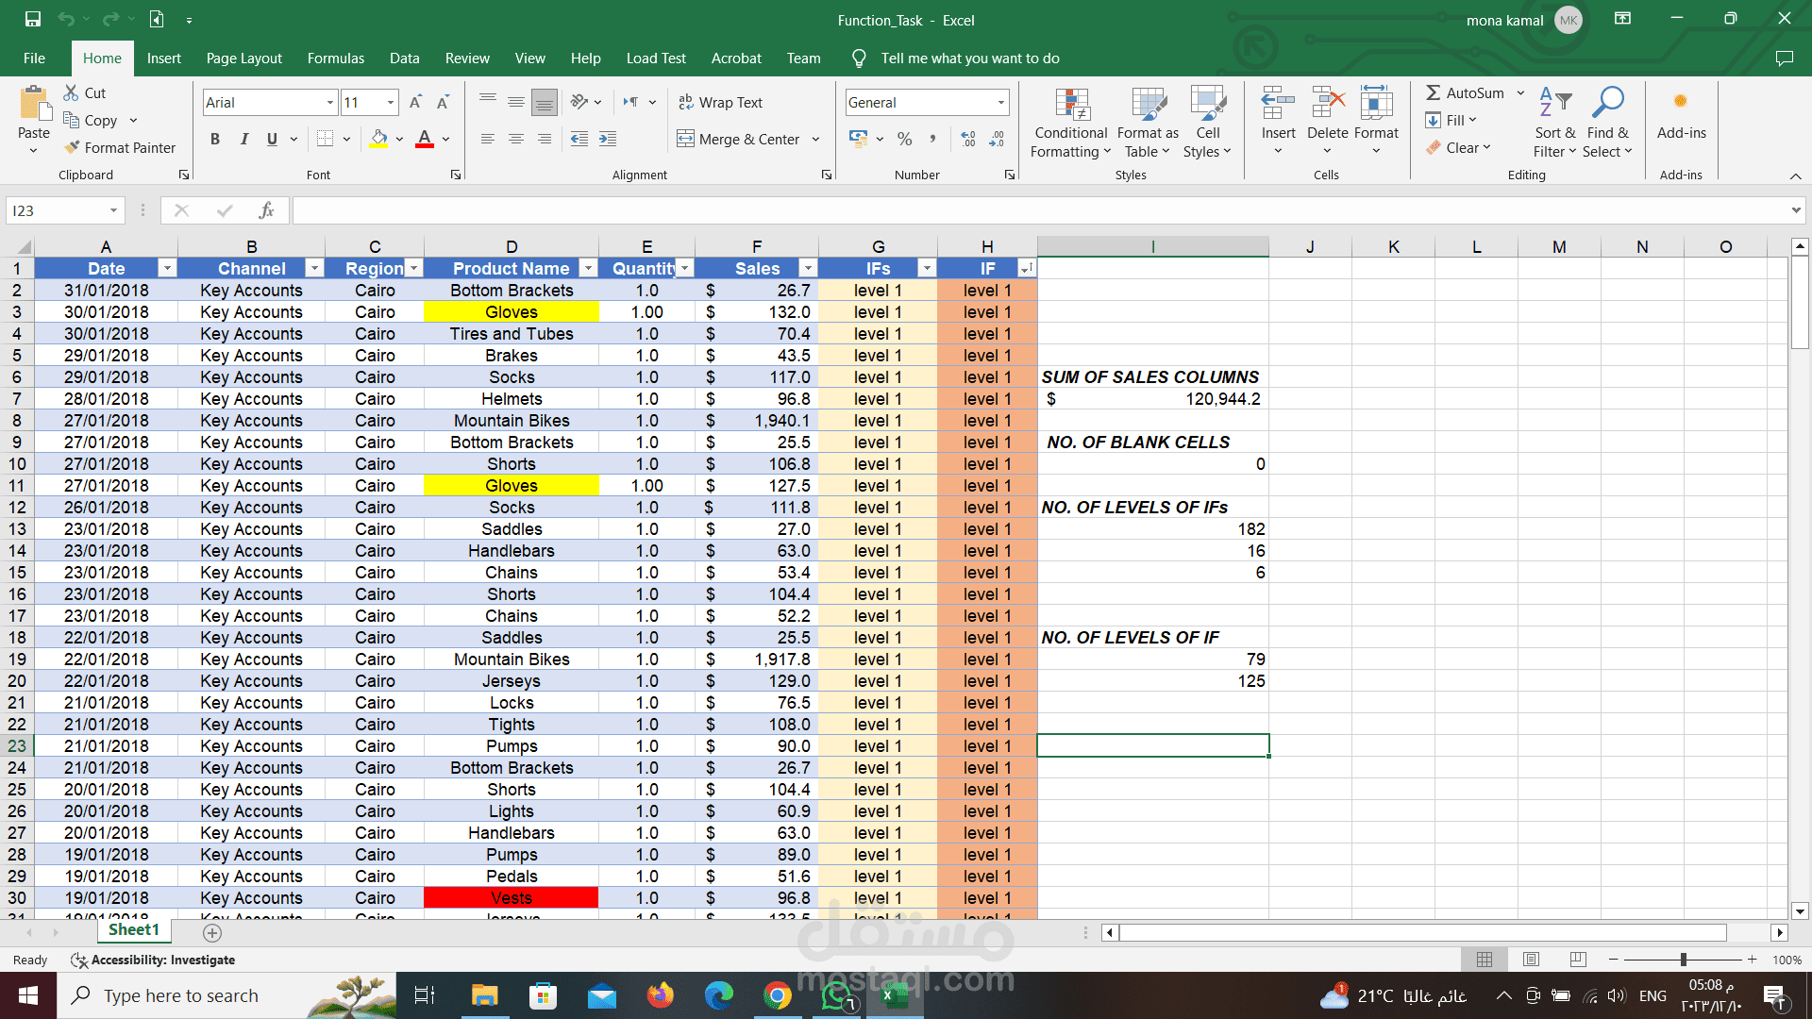Image resolution: width=1812 pixels, height=1019 pixels.
Task: Click the Insert Function fx icon
Action: click(x=266, y=210)
